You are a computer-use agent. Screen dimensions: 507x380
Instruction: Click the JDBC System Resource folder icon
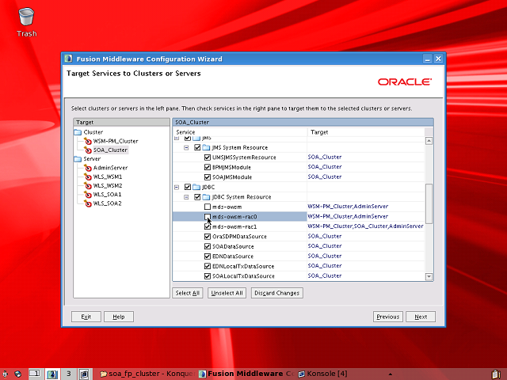click(x=206, y=197)
